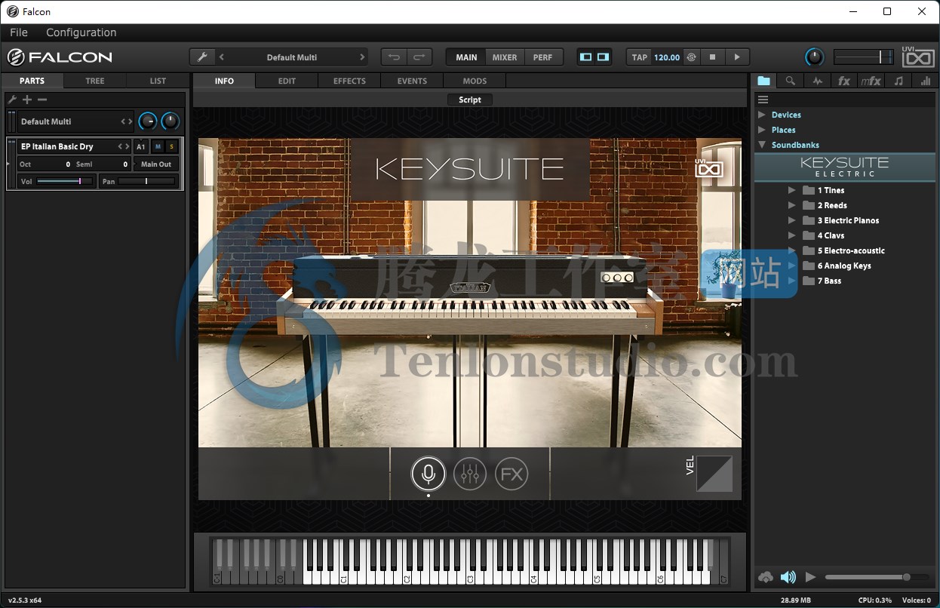Stop transport playback

tap(712, 57)
